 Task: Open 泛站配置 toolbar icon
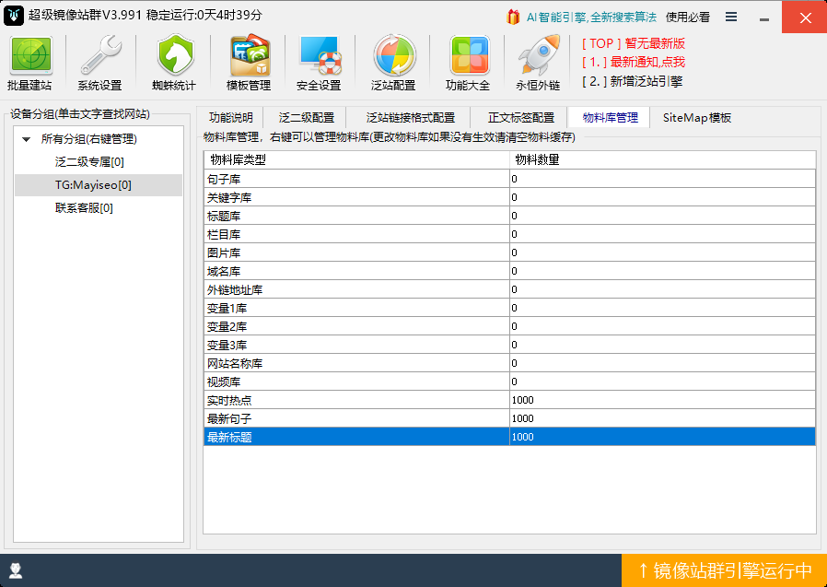pyautogui.click(x=393, y=56)
